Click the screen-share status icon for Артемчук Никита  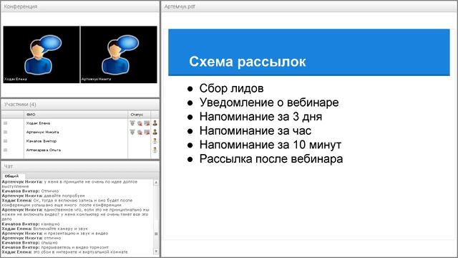tap(147, 132)
